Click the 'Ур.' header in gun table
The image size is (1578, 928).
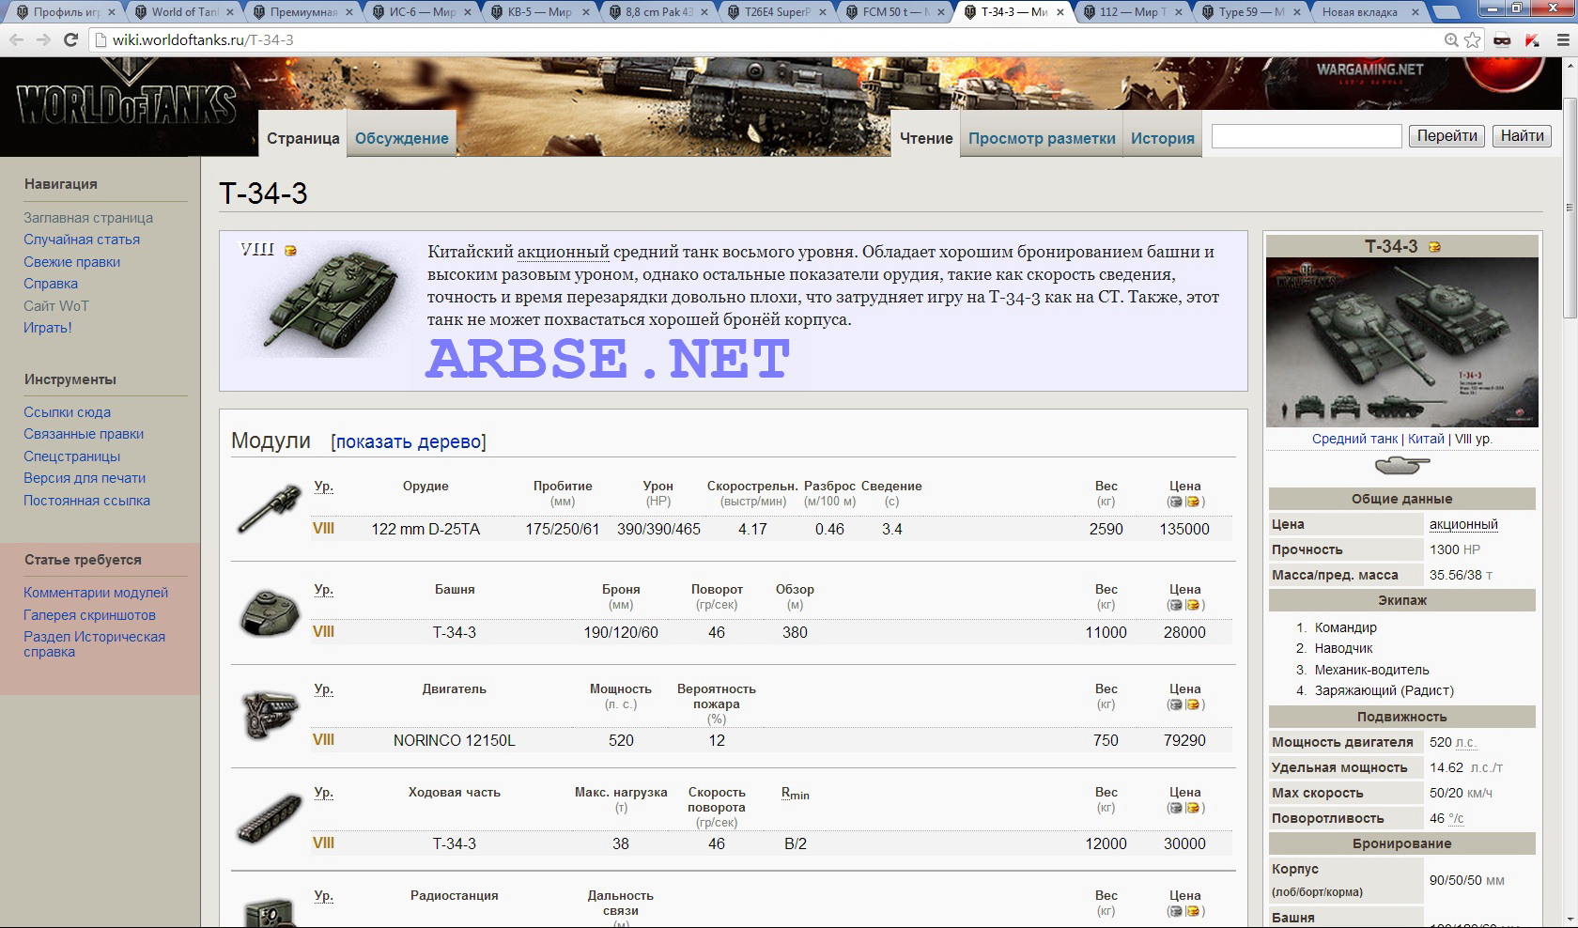pos(323,487)
